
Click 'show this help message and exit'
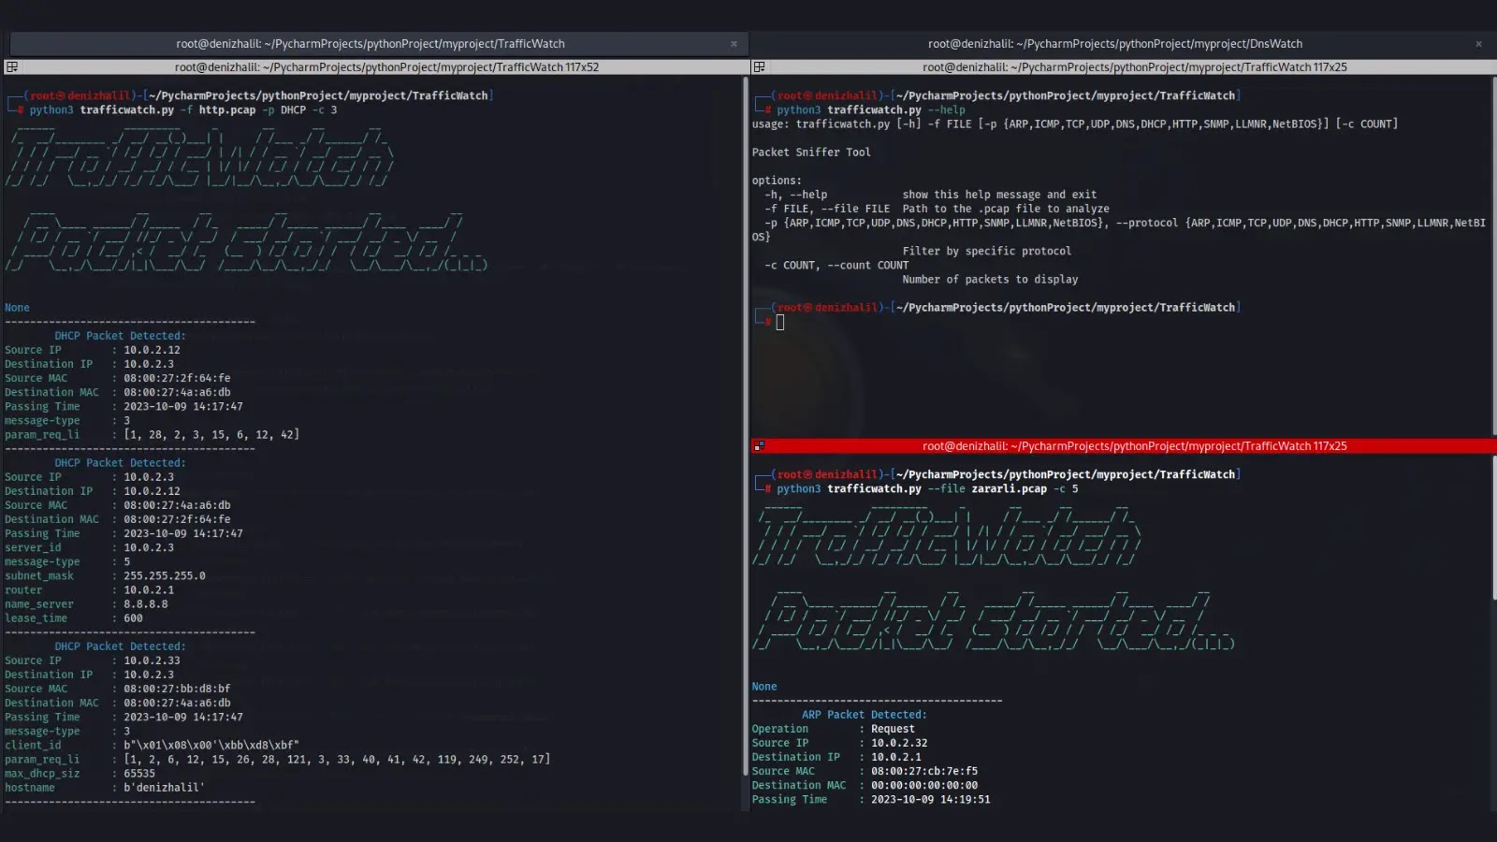[x=999, y=195]
